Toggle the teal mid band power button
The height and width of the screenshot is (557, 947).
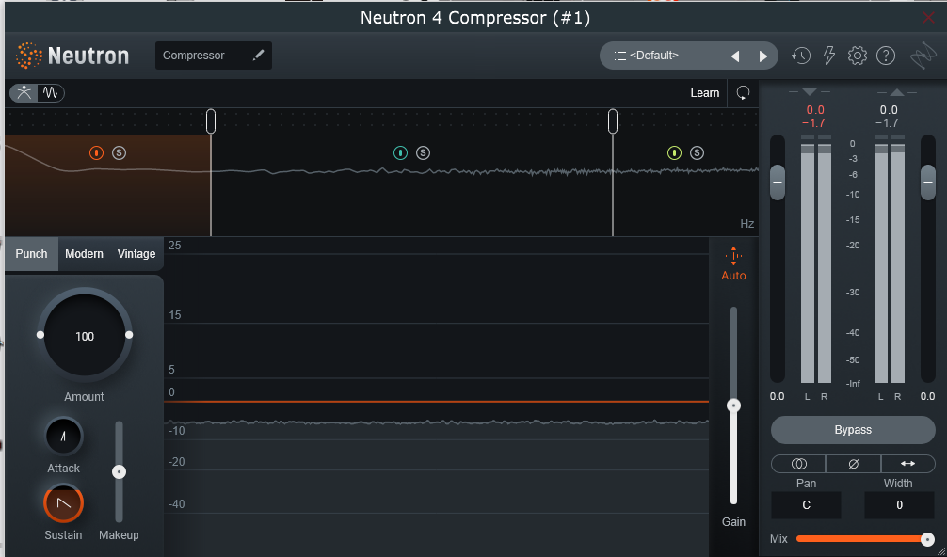[x=400, y=152]
